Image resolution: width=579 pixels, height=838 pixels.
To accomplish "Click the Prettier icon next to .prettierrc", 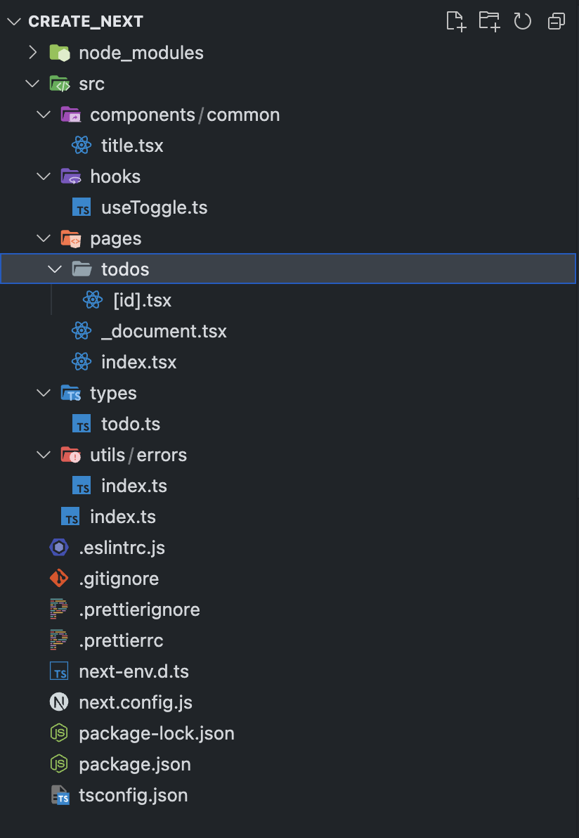I will click(59, 640).
